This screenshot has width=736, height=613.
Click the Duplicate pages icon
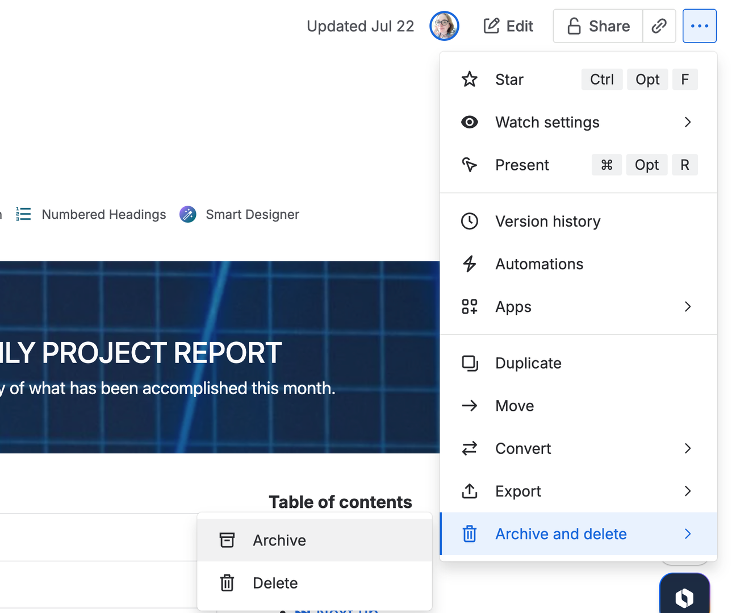pos(470,363)
